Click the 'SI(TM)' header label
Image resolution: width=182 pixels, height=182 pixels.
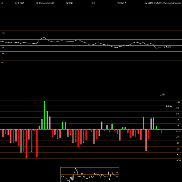69,3
